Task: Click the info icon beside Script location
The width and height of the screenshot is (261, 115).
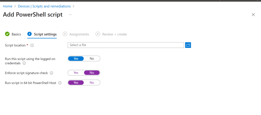Action: point(32,45)
